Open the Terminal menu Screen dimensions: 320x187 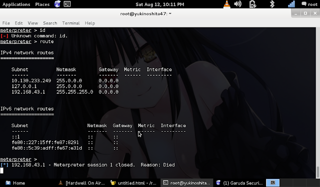pyautogui.click(x=71, y=23)
